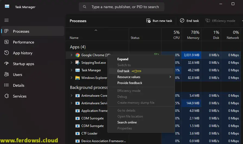This screenshot has height=144, width=243.
Task: Expand the SnippingTool.exe process group
Action: [x=71, y=62]
